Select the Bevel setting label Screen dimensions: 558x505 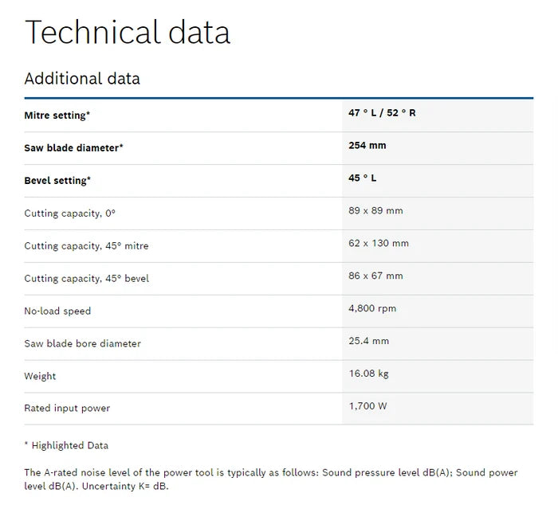click(x=57, y=181)
